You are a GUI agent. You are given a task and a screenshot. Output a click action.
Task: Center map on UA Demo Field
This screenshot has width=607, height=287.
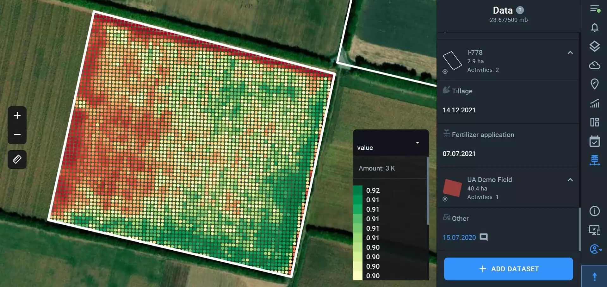(x=445, y=199)
